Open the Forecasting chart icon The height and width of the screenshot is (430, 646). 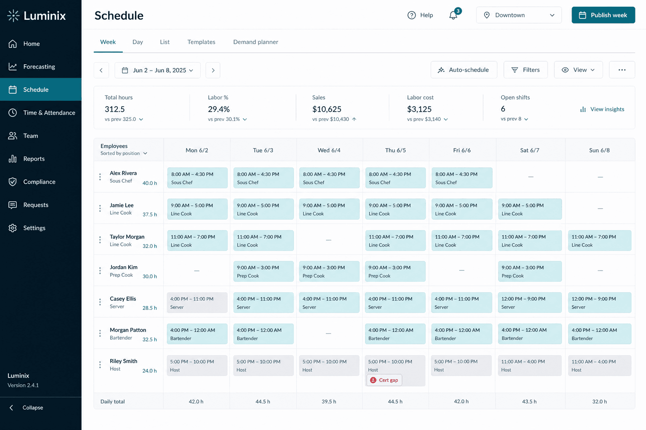pos(13,66)
